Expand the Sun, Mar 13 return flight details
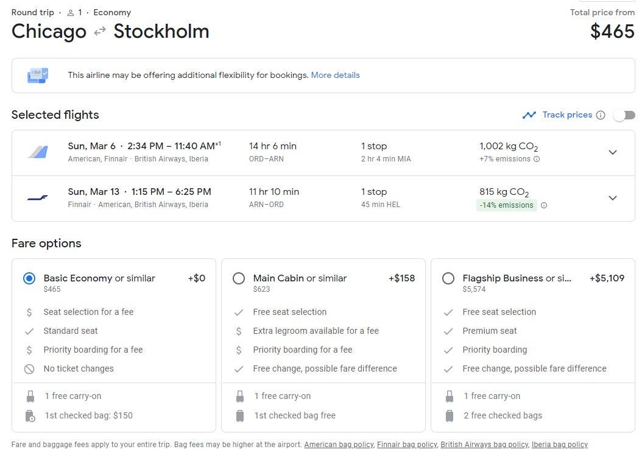 pos(613,198)
